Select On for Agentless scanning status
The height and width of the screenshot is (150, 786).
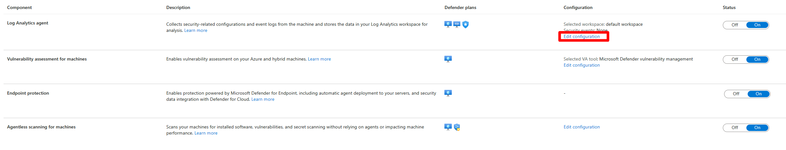click(757, 128)
